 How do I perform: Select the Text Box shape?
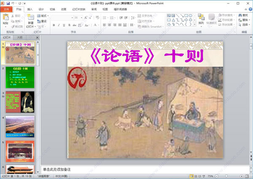169,16
